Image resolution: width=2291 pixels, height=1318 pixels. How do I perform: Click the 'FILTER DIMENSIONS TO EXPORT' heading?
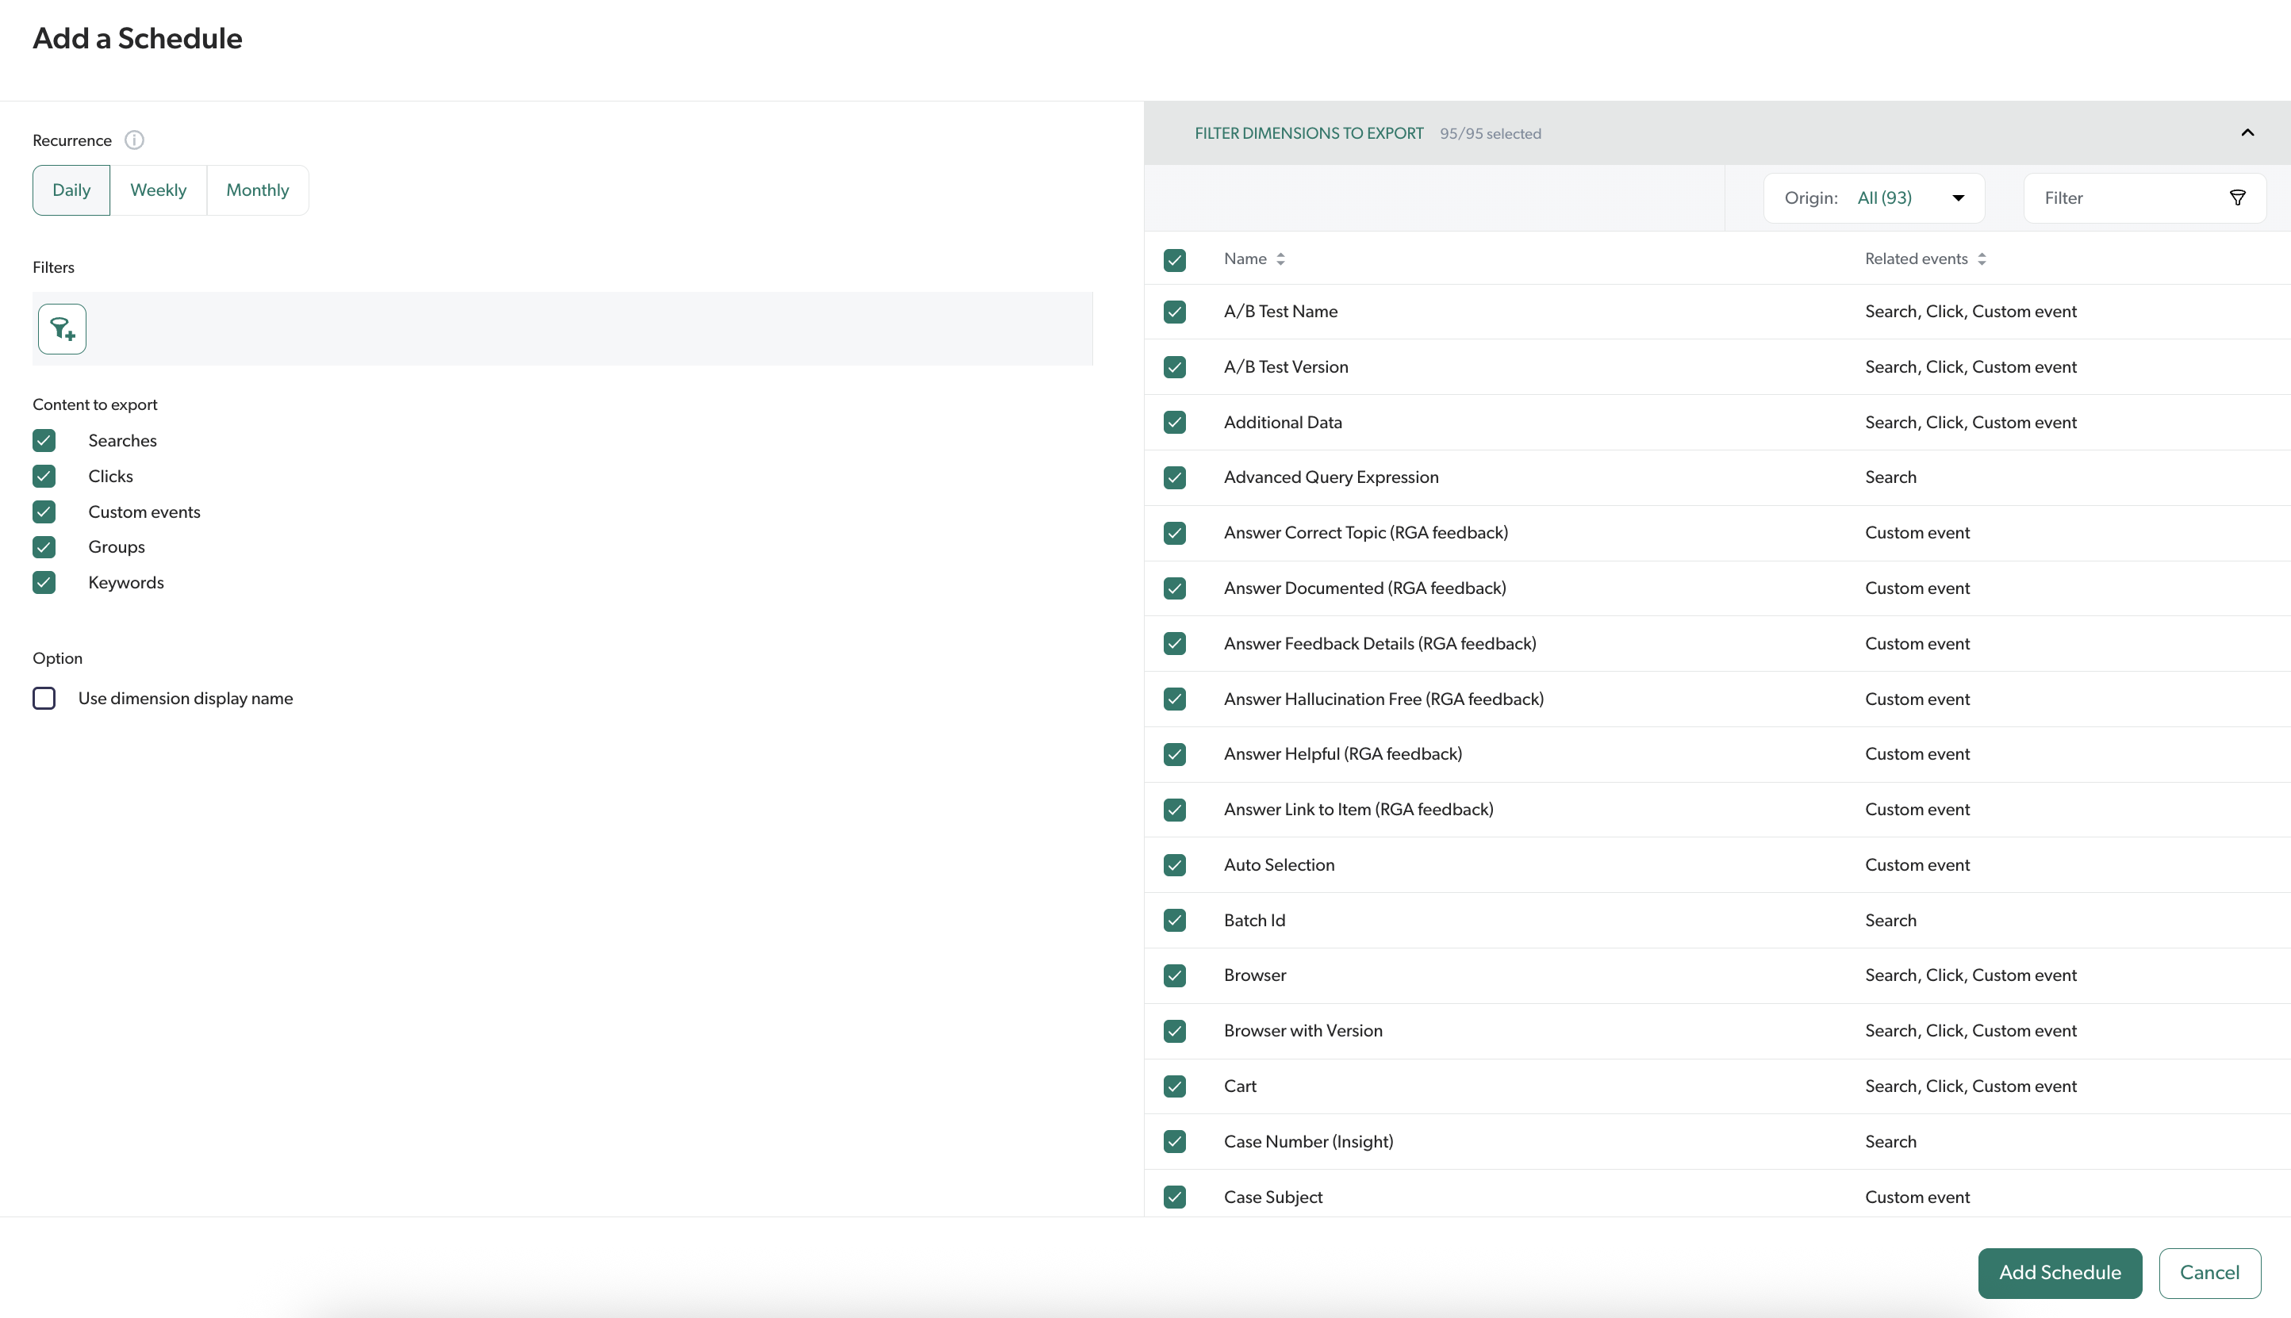point(1308,133)
